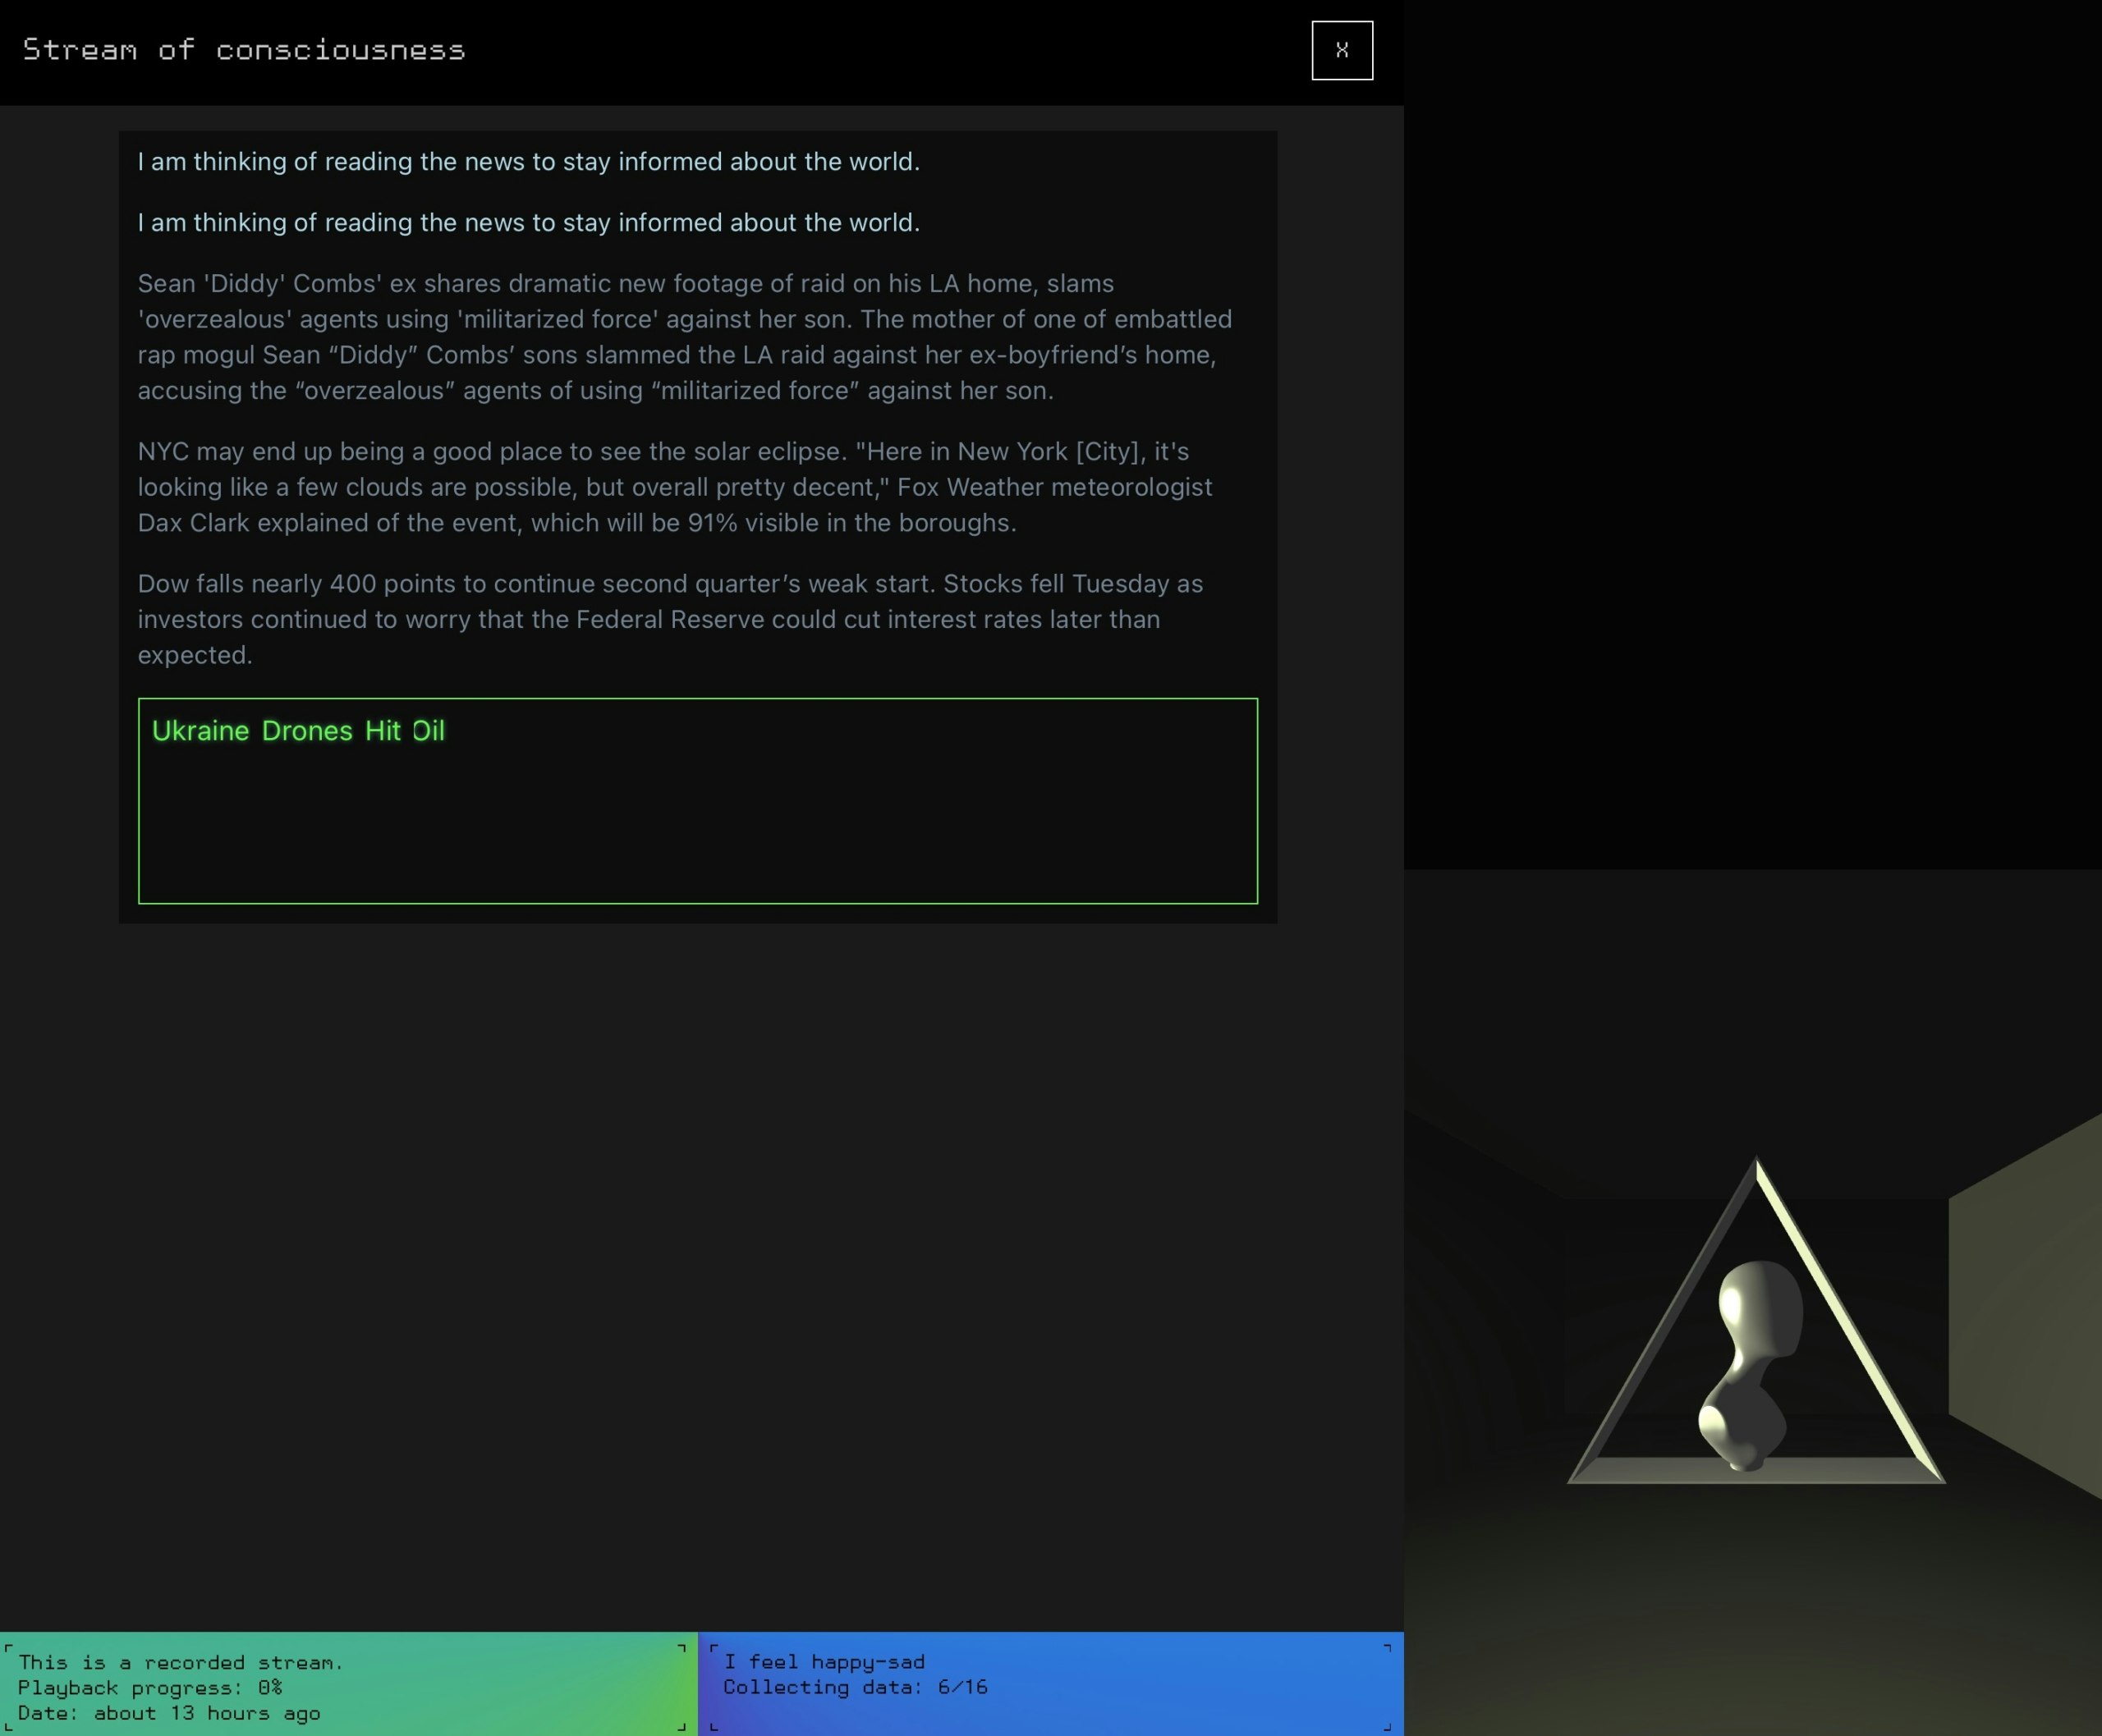This screenshot has height=1736, width=2102.
Task: Click the blue mood panel's top-right corner bracket
Action: 1387,1647
